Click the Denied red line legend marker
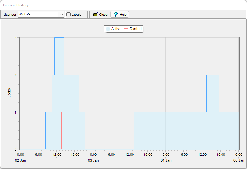 tap(126, 29)
